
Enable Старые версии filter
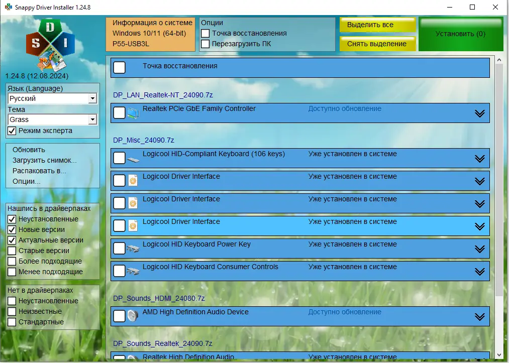pos(12,251)
